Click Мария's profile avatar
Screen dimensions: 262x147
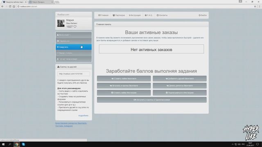click(x=61, y=23)
